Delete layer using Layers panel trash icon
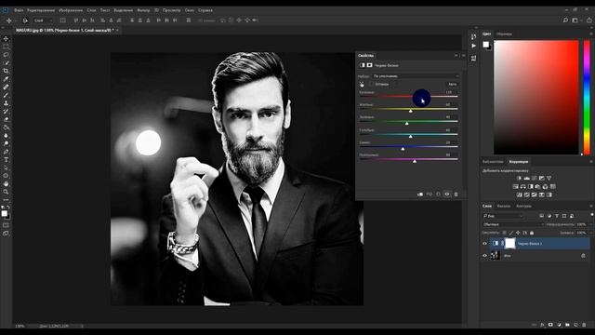The width and height of the screenshot is (595, 335). [584, 325]
